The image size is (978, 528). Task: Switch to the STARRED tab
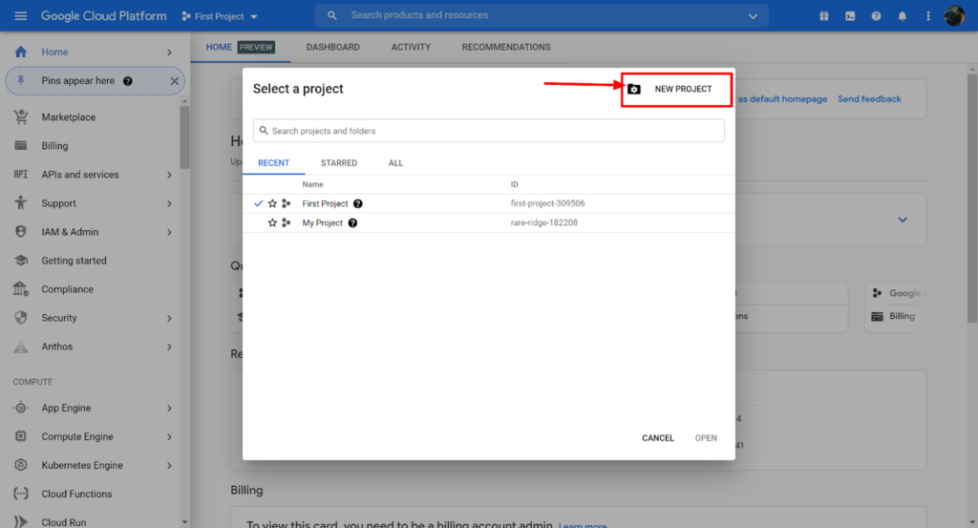point(339,162)
